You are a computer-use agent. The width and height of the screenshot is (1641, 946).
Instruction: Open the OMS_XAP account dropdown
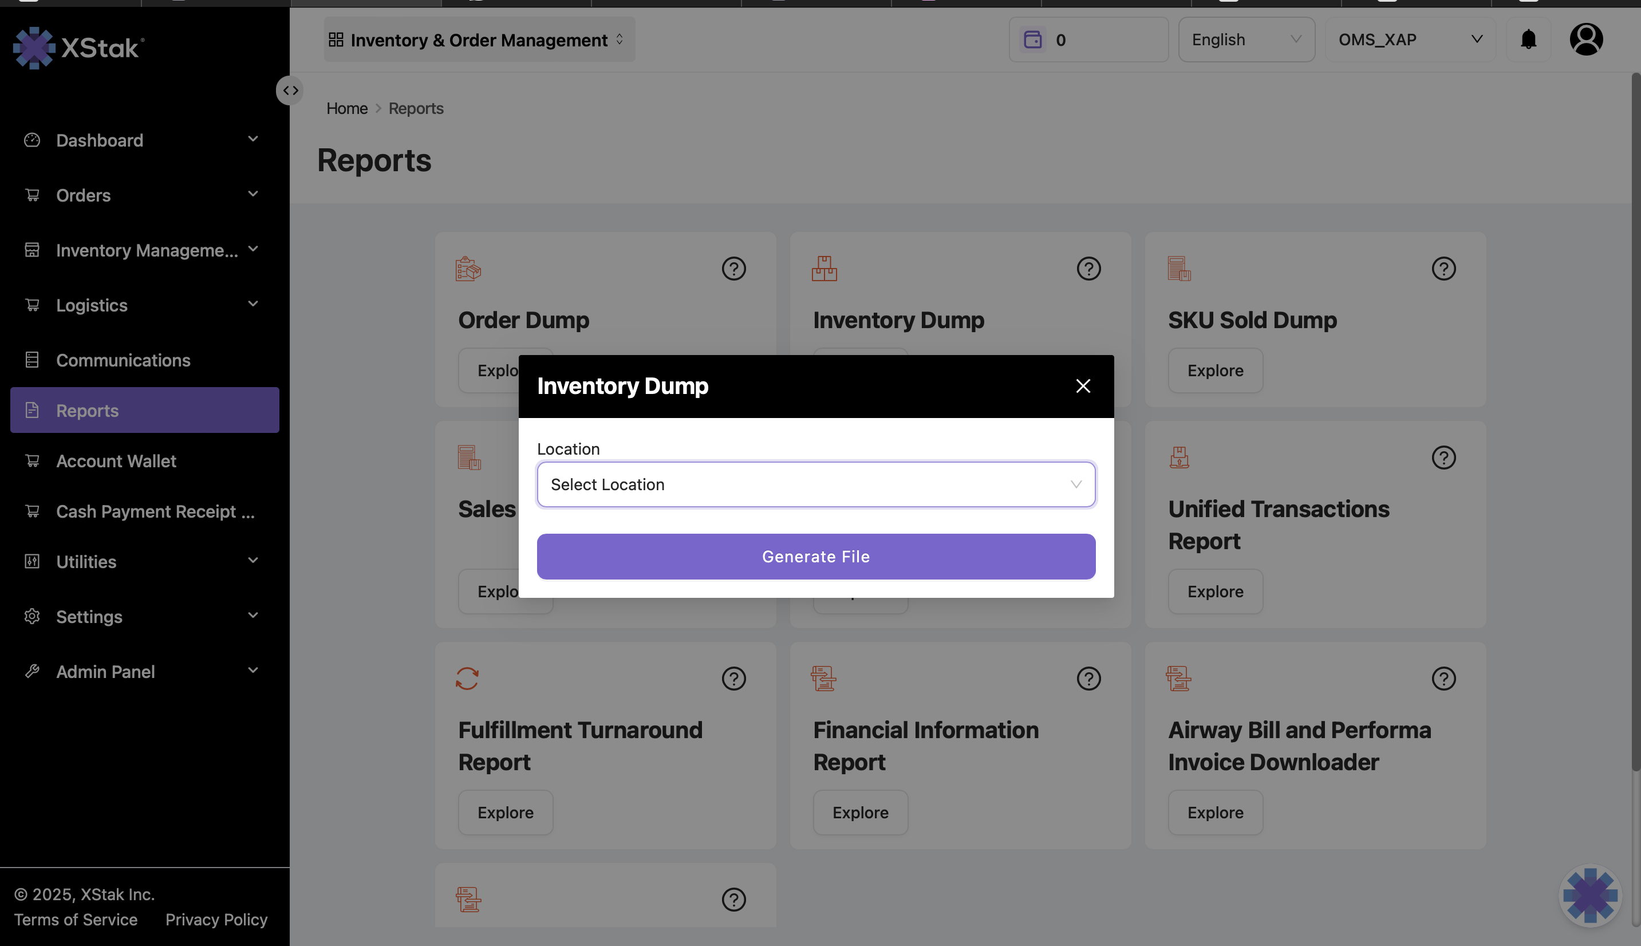1410,40
